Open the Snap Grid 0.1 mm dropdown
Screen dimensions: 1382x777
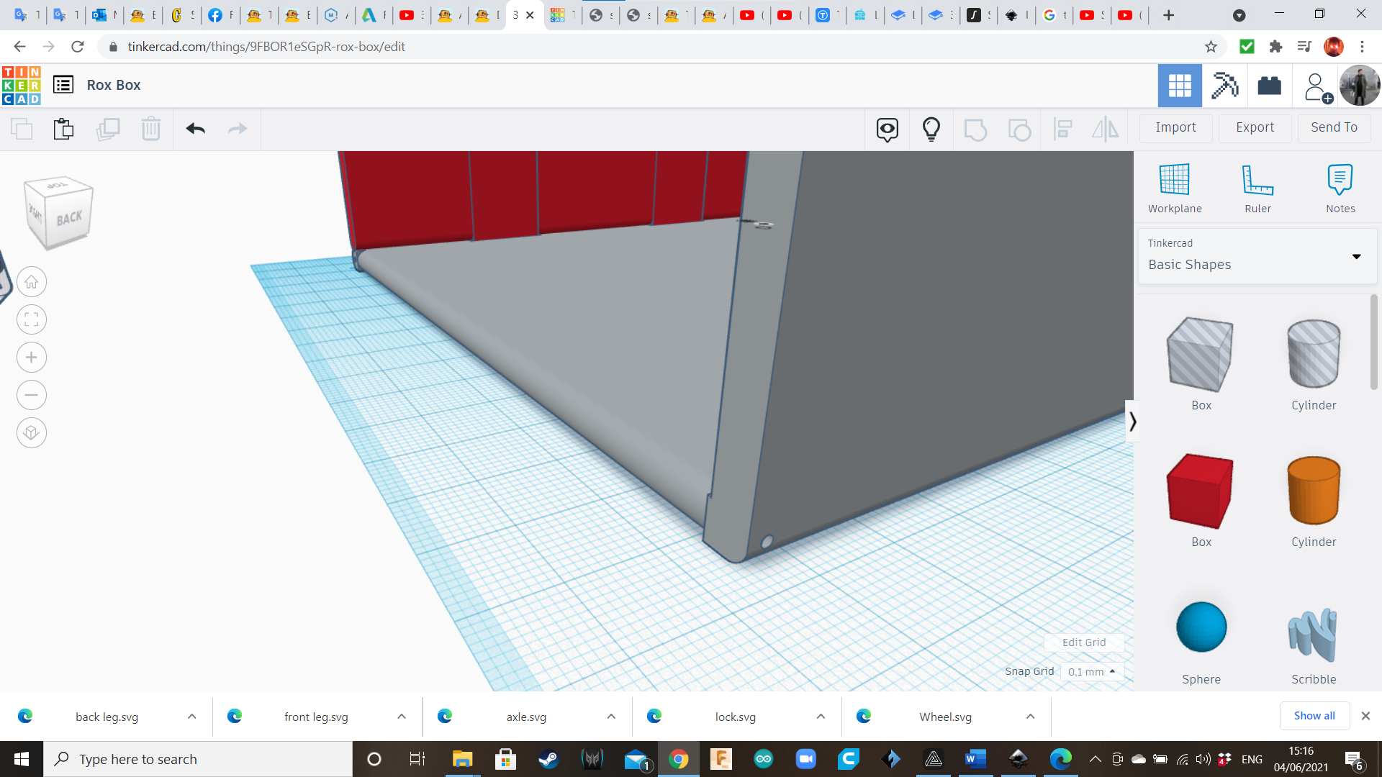pos(1091,671)
